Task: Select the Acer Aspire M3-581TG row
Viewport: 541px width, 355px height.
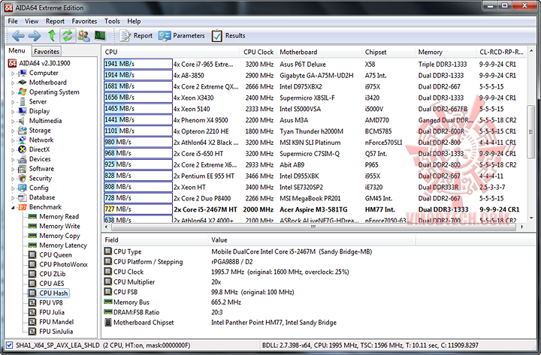Action: pos(315,209)
